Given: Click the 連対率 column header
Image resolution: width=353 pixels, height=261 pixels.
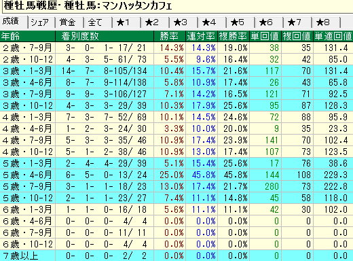Looking at the screenshot, I should tap(202, 36).
